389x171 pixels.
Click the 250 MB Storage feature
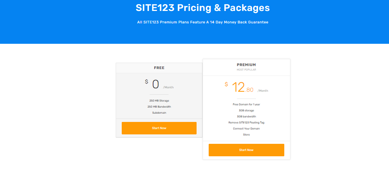coord(159,100)
